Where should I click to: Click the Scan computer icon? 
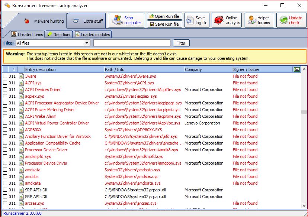(118, 20)
